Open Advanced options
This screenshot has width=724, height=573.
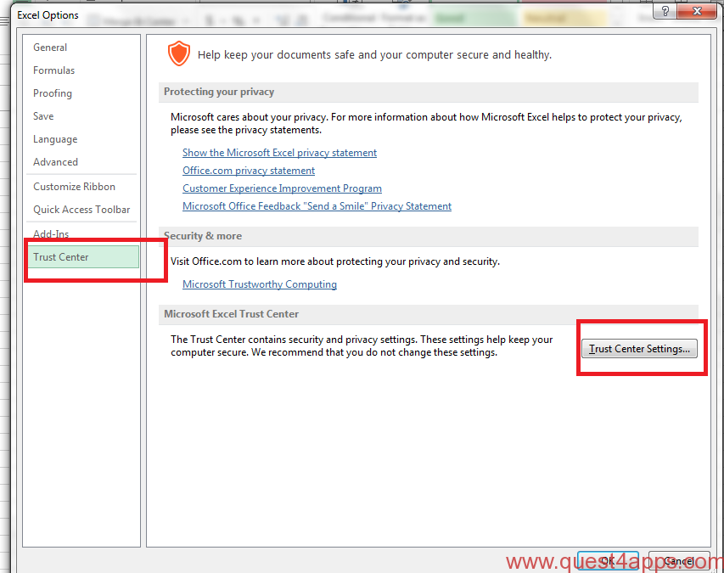coord(55,162)
